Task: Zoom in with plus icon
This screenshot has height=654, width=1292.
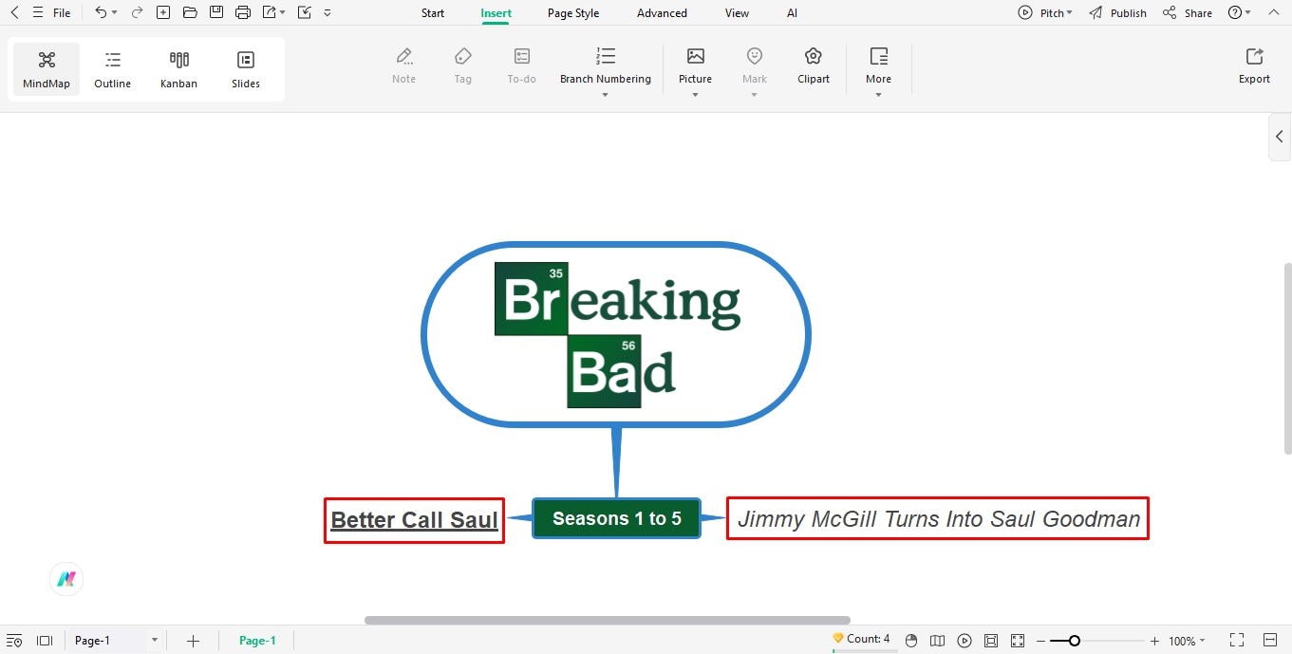Action: point(1154,641)
